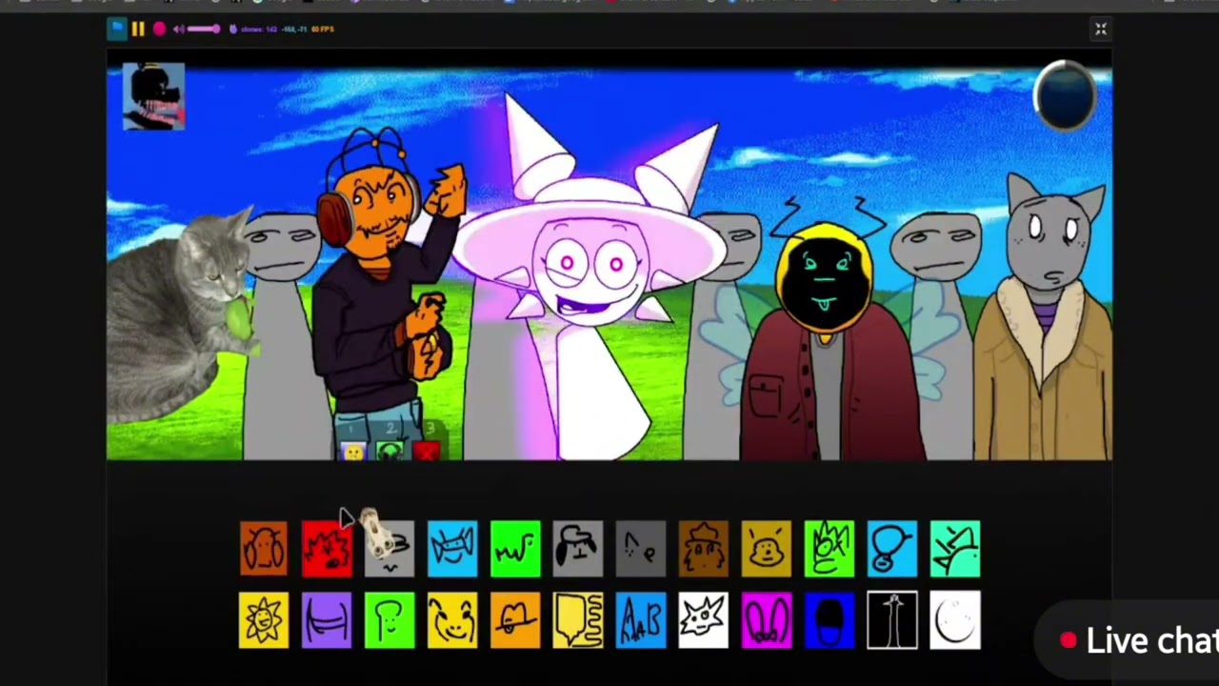Choose the orange cowboy-hat character icon
This screenshot has height=686, width=1219.
pos(515,620)
